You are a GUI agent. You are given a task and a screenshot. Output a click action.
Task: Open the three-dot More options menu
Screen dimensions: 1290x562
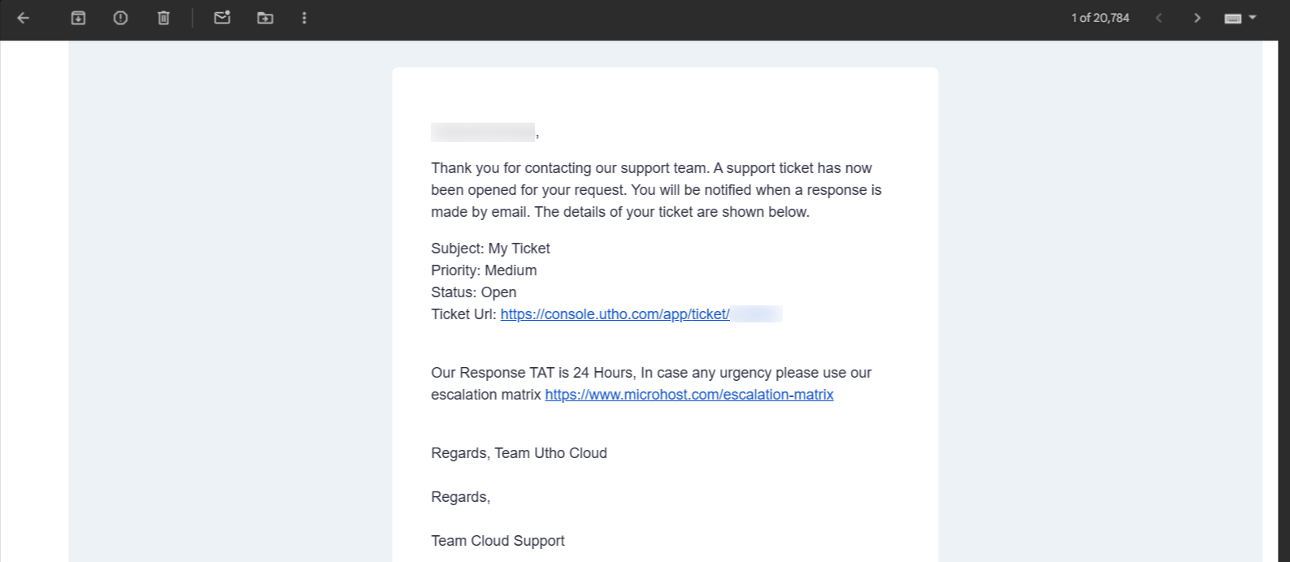304,18
